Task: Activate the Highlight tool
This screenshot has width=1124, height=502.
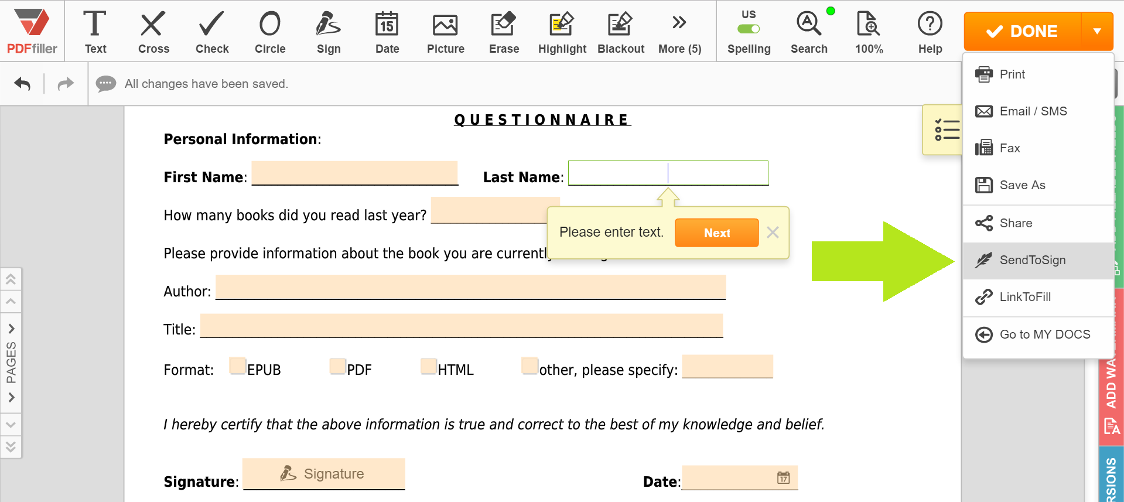Action: coord(562,32)
